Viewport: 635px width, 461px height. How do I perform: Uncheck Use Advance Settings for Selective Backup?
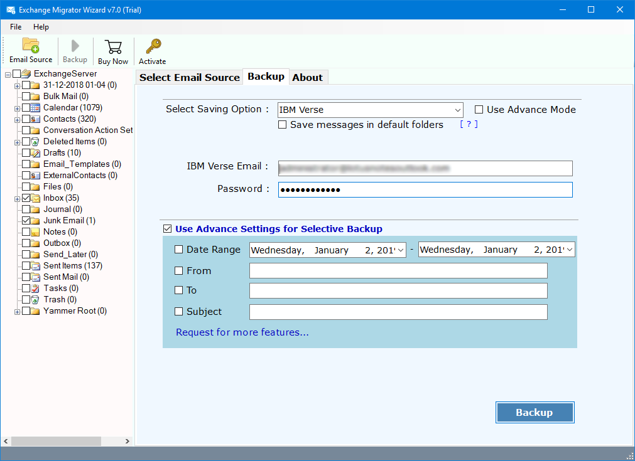pos(167,229)
